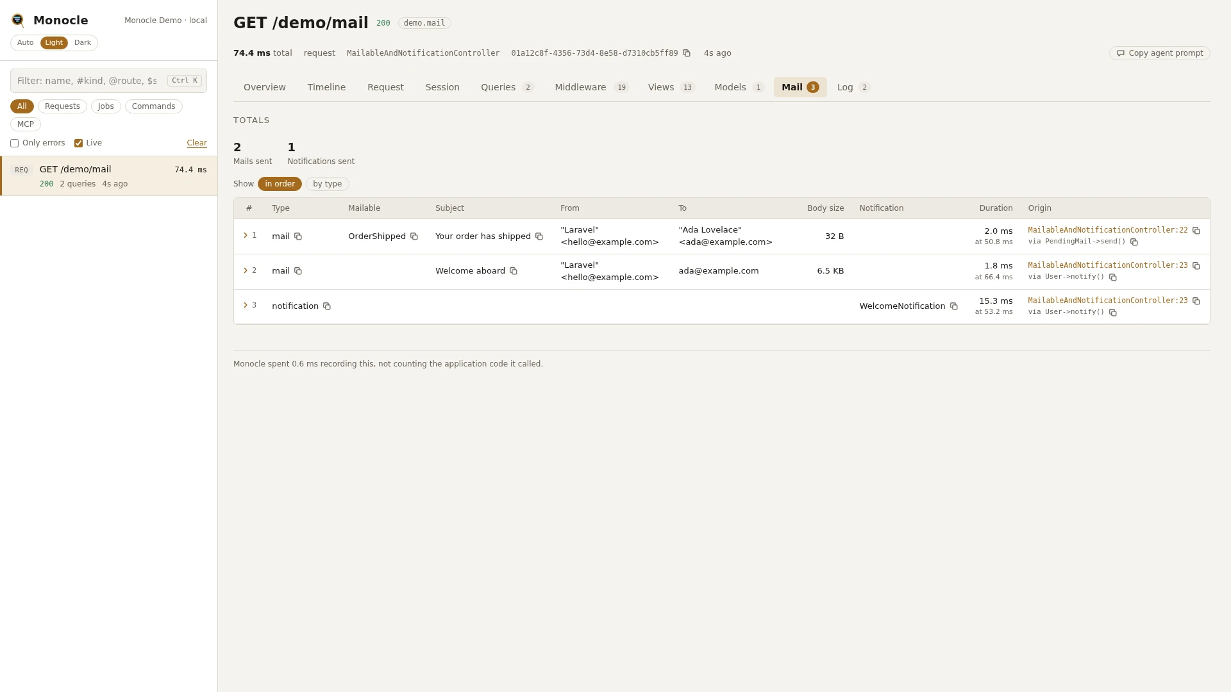Viewport: 1231px width, 692px height.
Task: Switch theme to Dark
Action: click(83, 43)
